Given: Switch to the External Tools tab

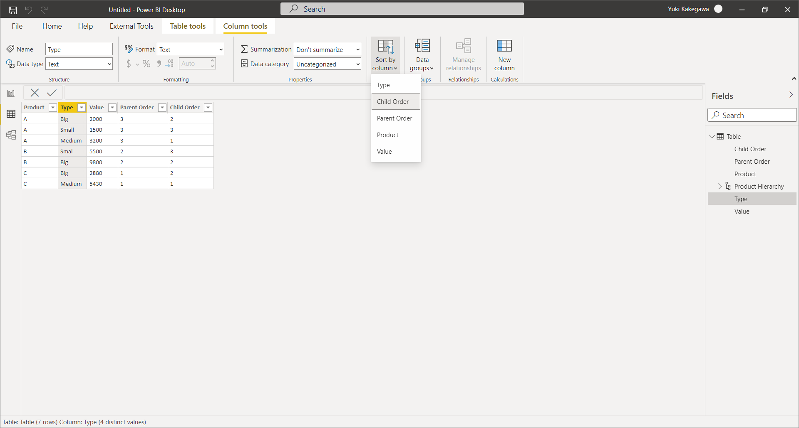Looking at the screenshot, I should click(132, 26).
